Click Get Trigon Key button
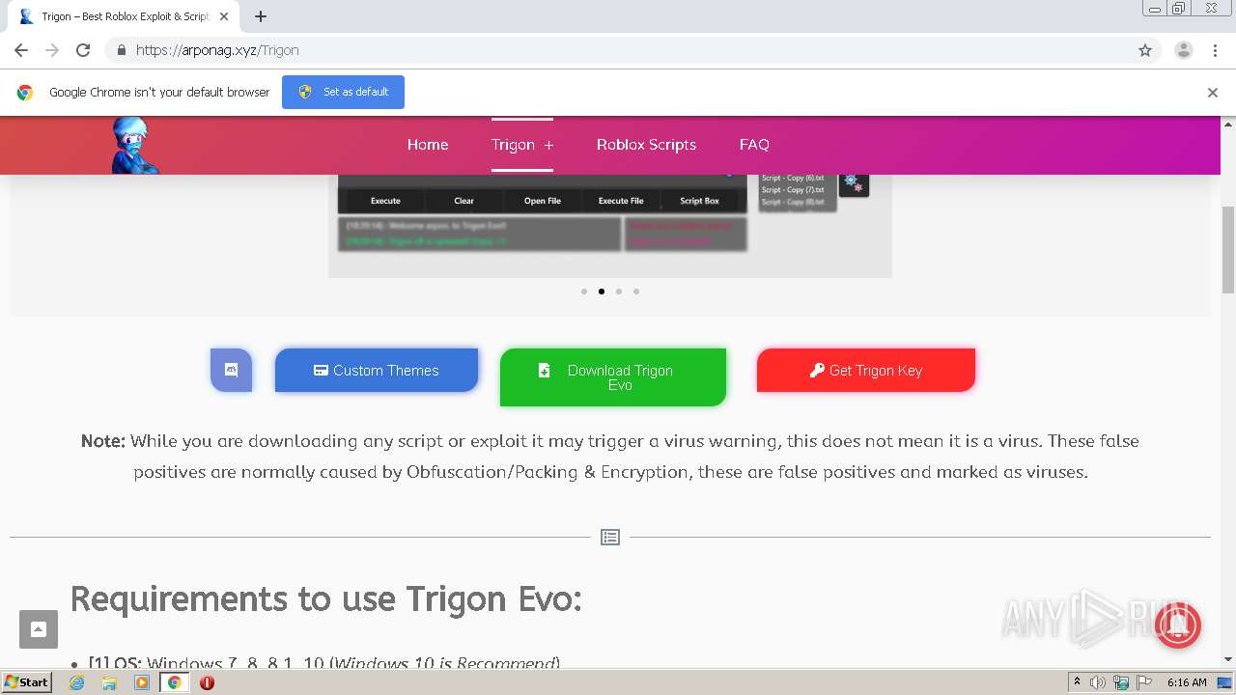Viewport: 1236px width, 695px height. 866,370
